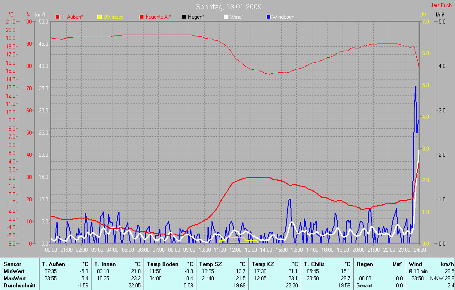The height and width of the screenshot is (290, 455).
Task: Select the Temp Boden column header
Action: click(x=162, y=264)
